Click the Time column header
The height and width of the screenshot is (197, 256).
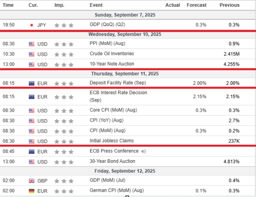pyautogui.click(x=8, y=5)
